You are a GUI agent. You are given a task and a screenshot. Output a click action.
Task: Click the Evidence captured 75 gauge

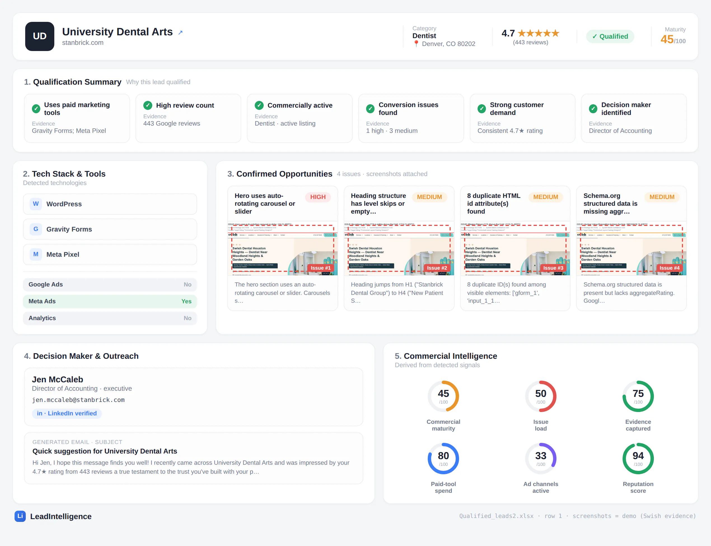638,396
